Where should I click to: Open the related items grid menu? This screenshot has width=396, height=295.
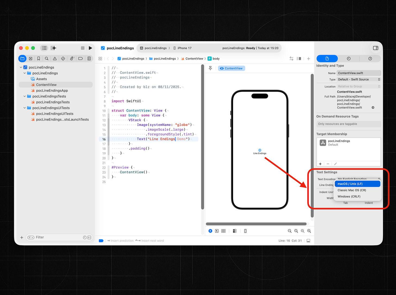100,59
